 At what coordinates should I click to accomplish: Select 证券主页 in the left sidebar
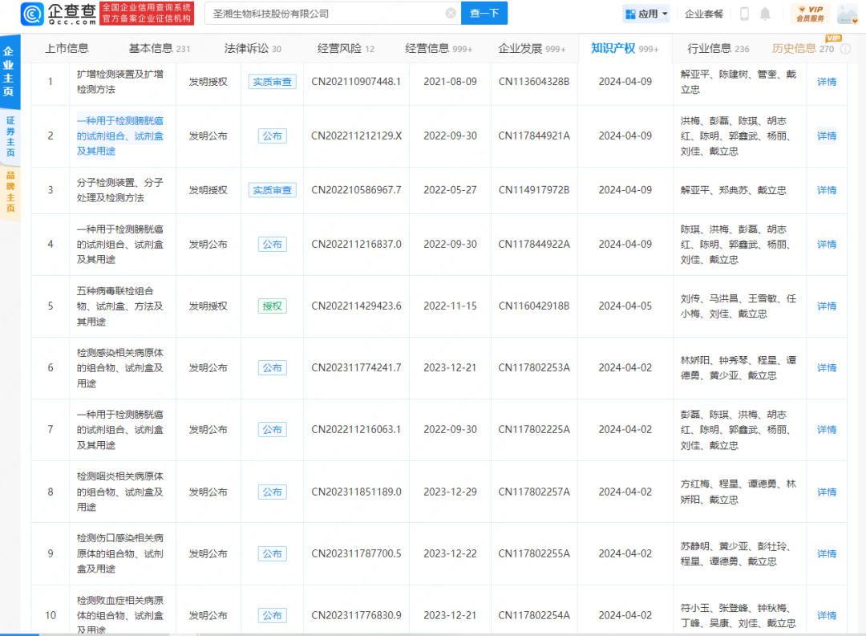[x=10, y=136]
